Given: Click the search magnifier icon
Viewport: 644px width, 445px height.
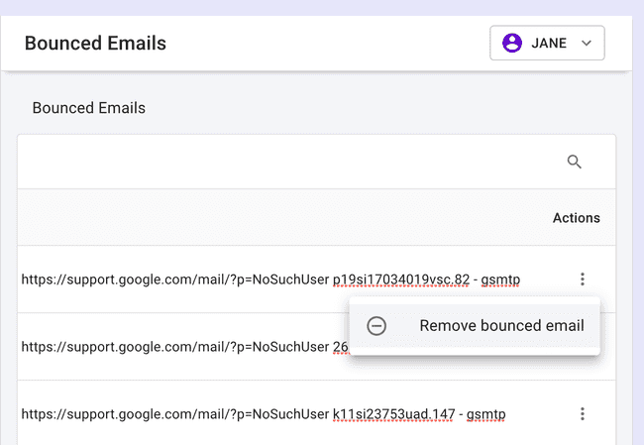Looking at the screenshot, I should coord(574,162).
